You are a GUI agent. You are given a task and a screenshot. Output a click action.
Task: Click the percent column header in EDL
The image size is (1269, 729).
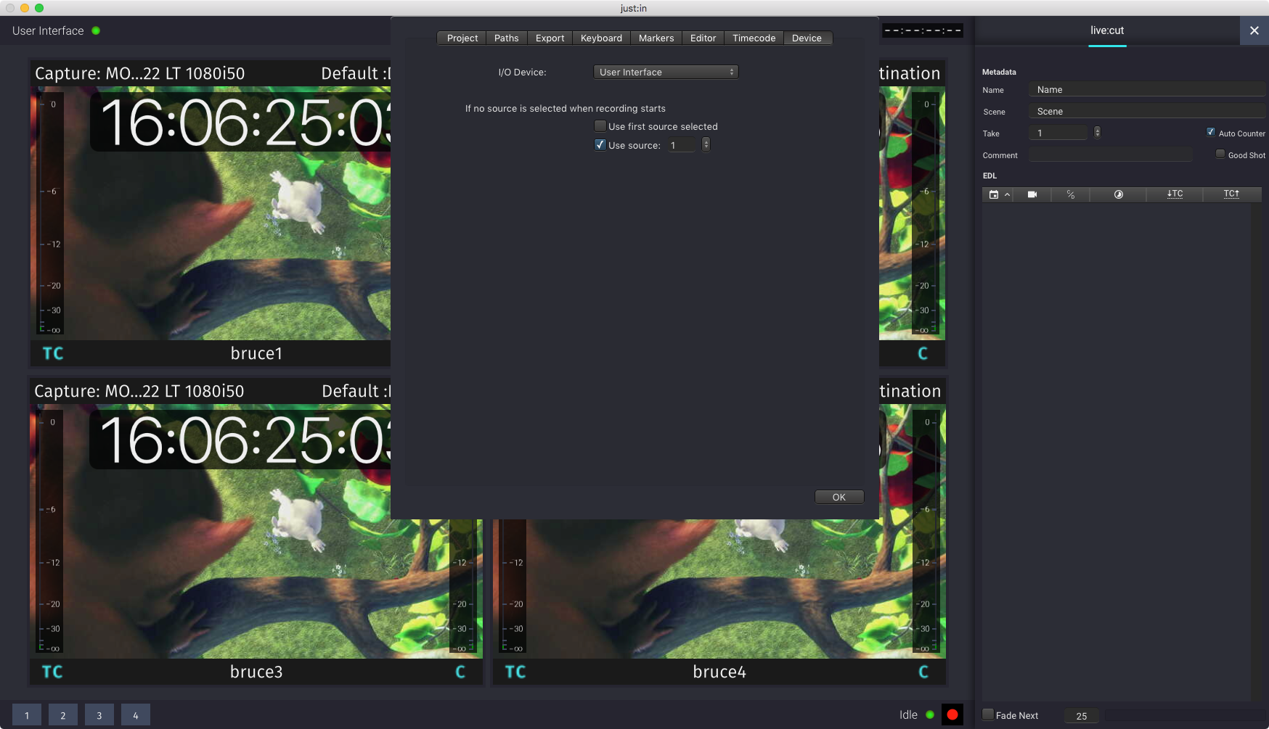1071,194
